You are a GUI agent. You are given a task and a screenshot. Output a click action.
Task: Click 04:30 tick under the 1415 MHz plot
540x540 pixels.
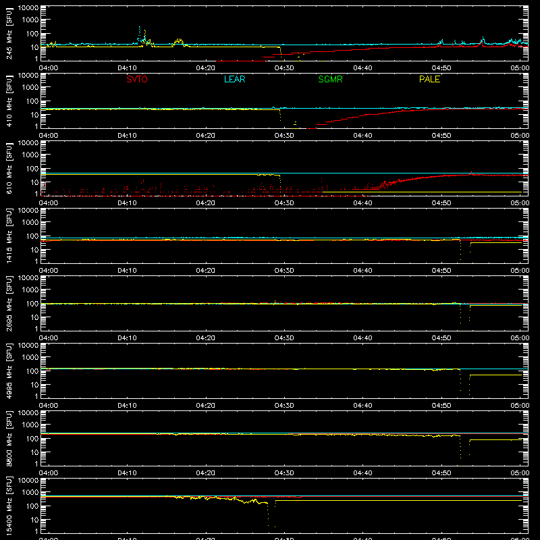point(284,271)
